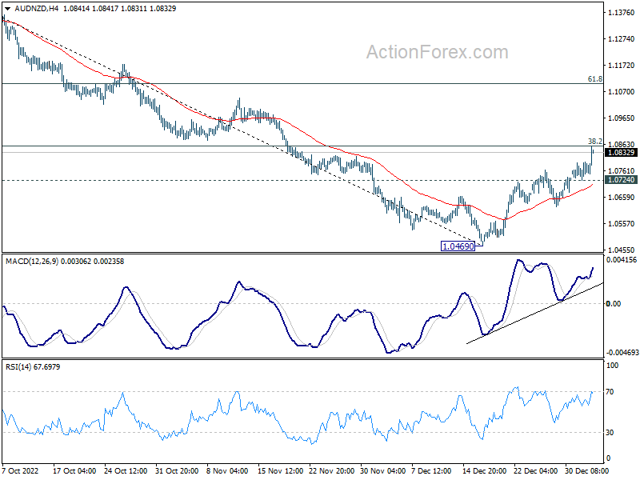The width and height of the screenshot is (640, 480).
Task: Click the 24 Oct 12:00 time label
Action: pyautogui.click(x=126, y=470)
